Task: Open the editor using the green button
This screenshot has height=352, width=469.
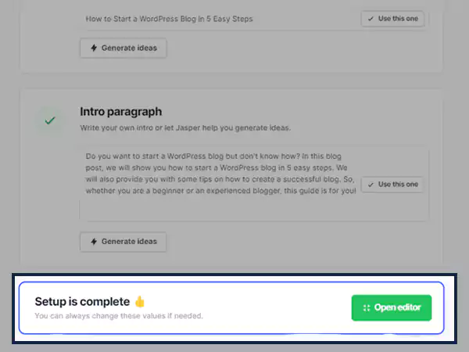Action: [x=392, y=307]
